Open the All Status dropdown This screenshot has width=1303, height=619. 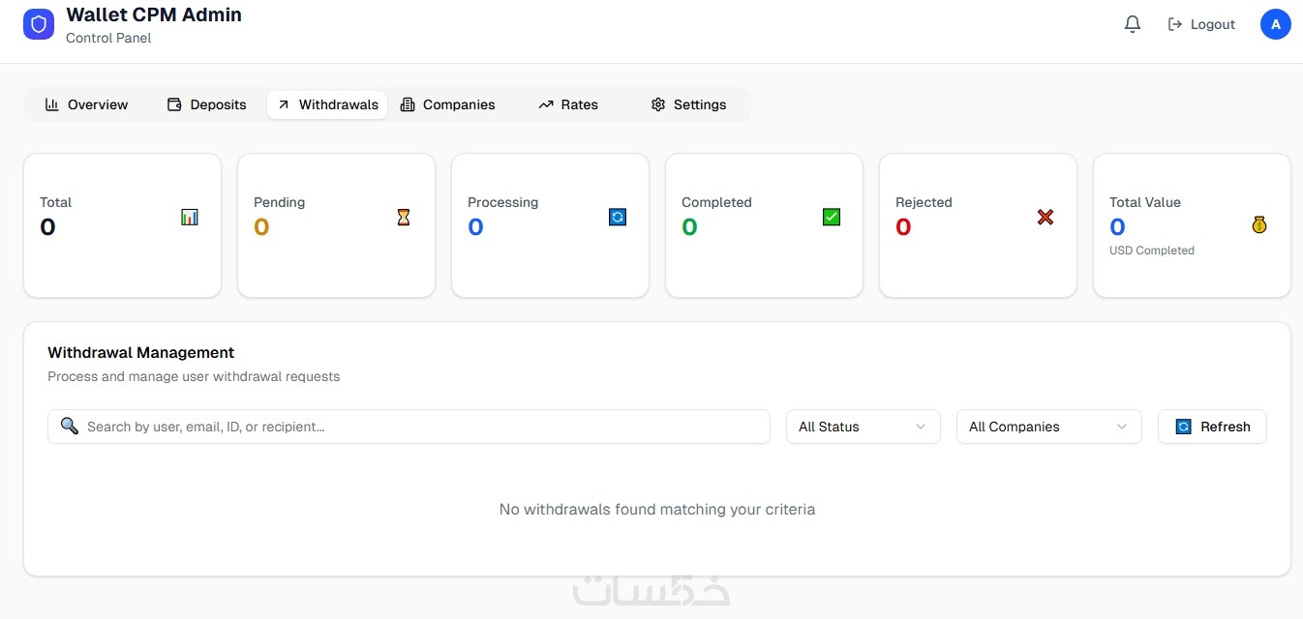863,427
